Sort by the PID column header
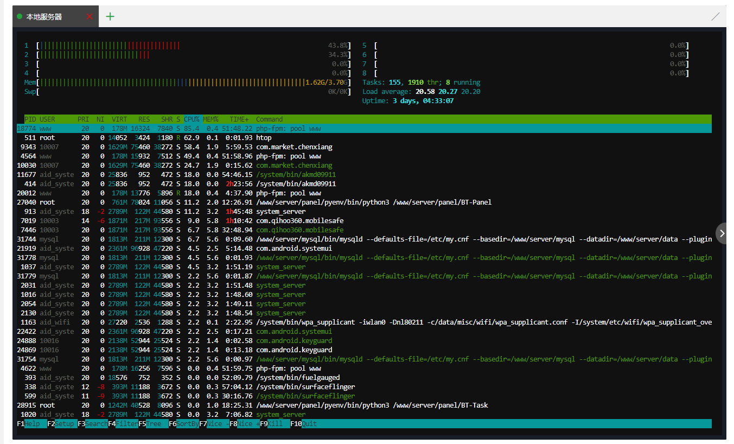Viewport: 734px width, 444px height. point(30,119)
